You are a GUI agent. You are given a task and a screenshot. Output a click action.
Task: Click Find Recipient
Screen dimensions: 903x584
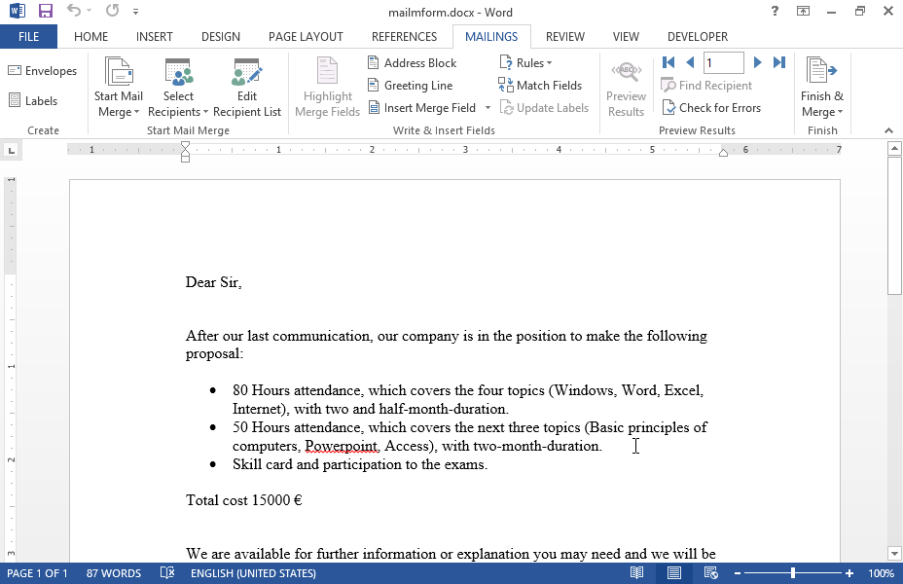706,86
